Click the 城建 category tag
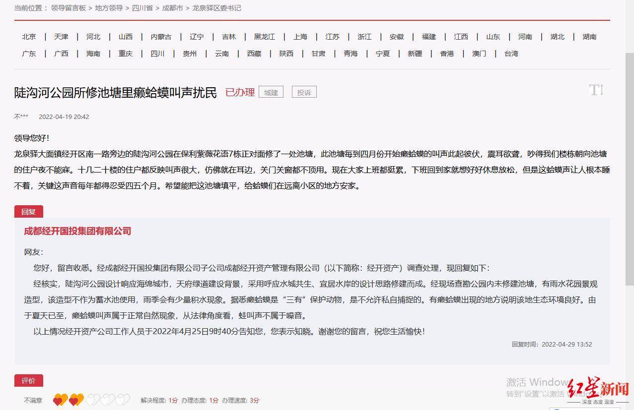Image resolution: width=634 pixels, height=410 pixels. click(x=271, y=92)
